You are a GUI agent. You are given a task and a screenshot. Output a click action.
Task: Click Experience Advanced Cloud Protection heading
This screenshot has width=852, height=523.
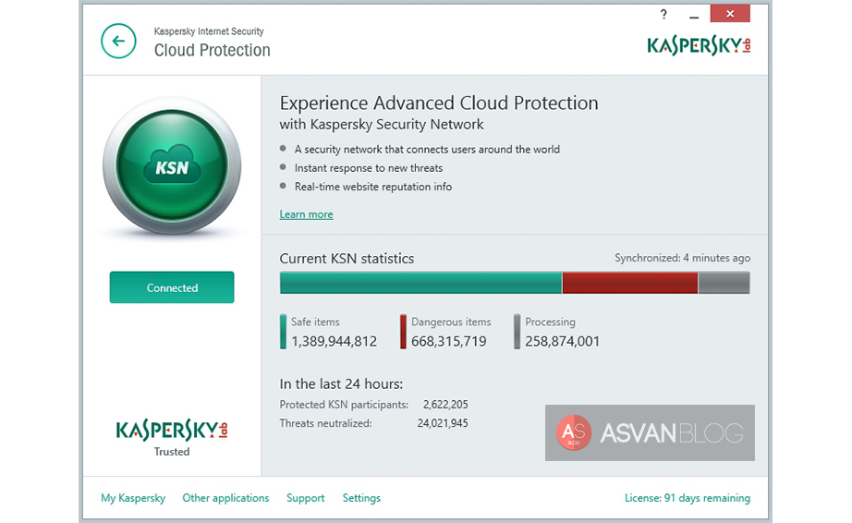tap(439, 103)
